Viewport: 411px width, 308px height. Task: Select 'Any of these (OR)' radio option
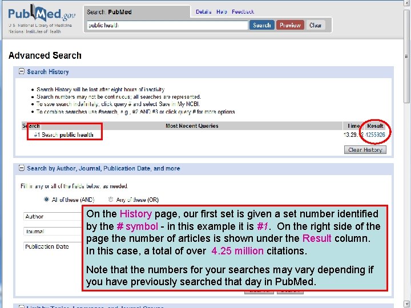(x=111, y=199)
